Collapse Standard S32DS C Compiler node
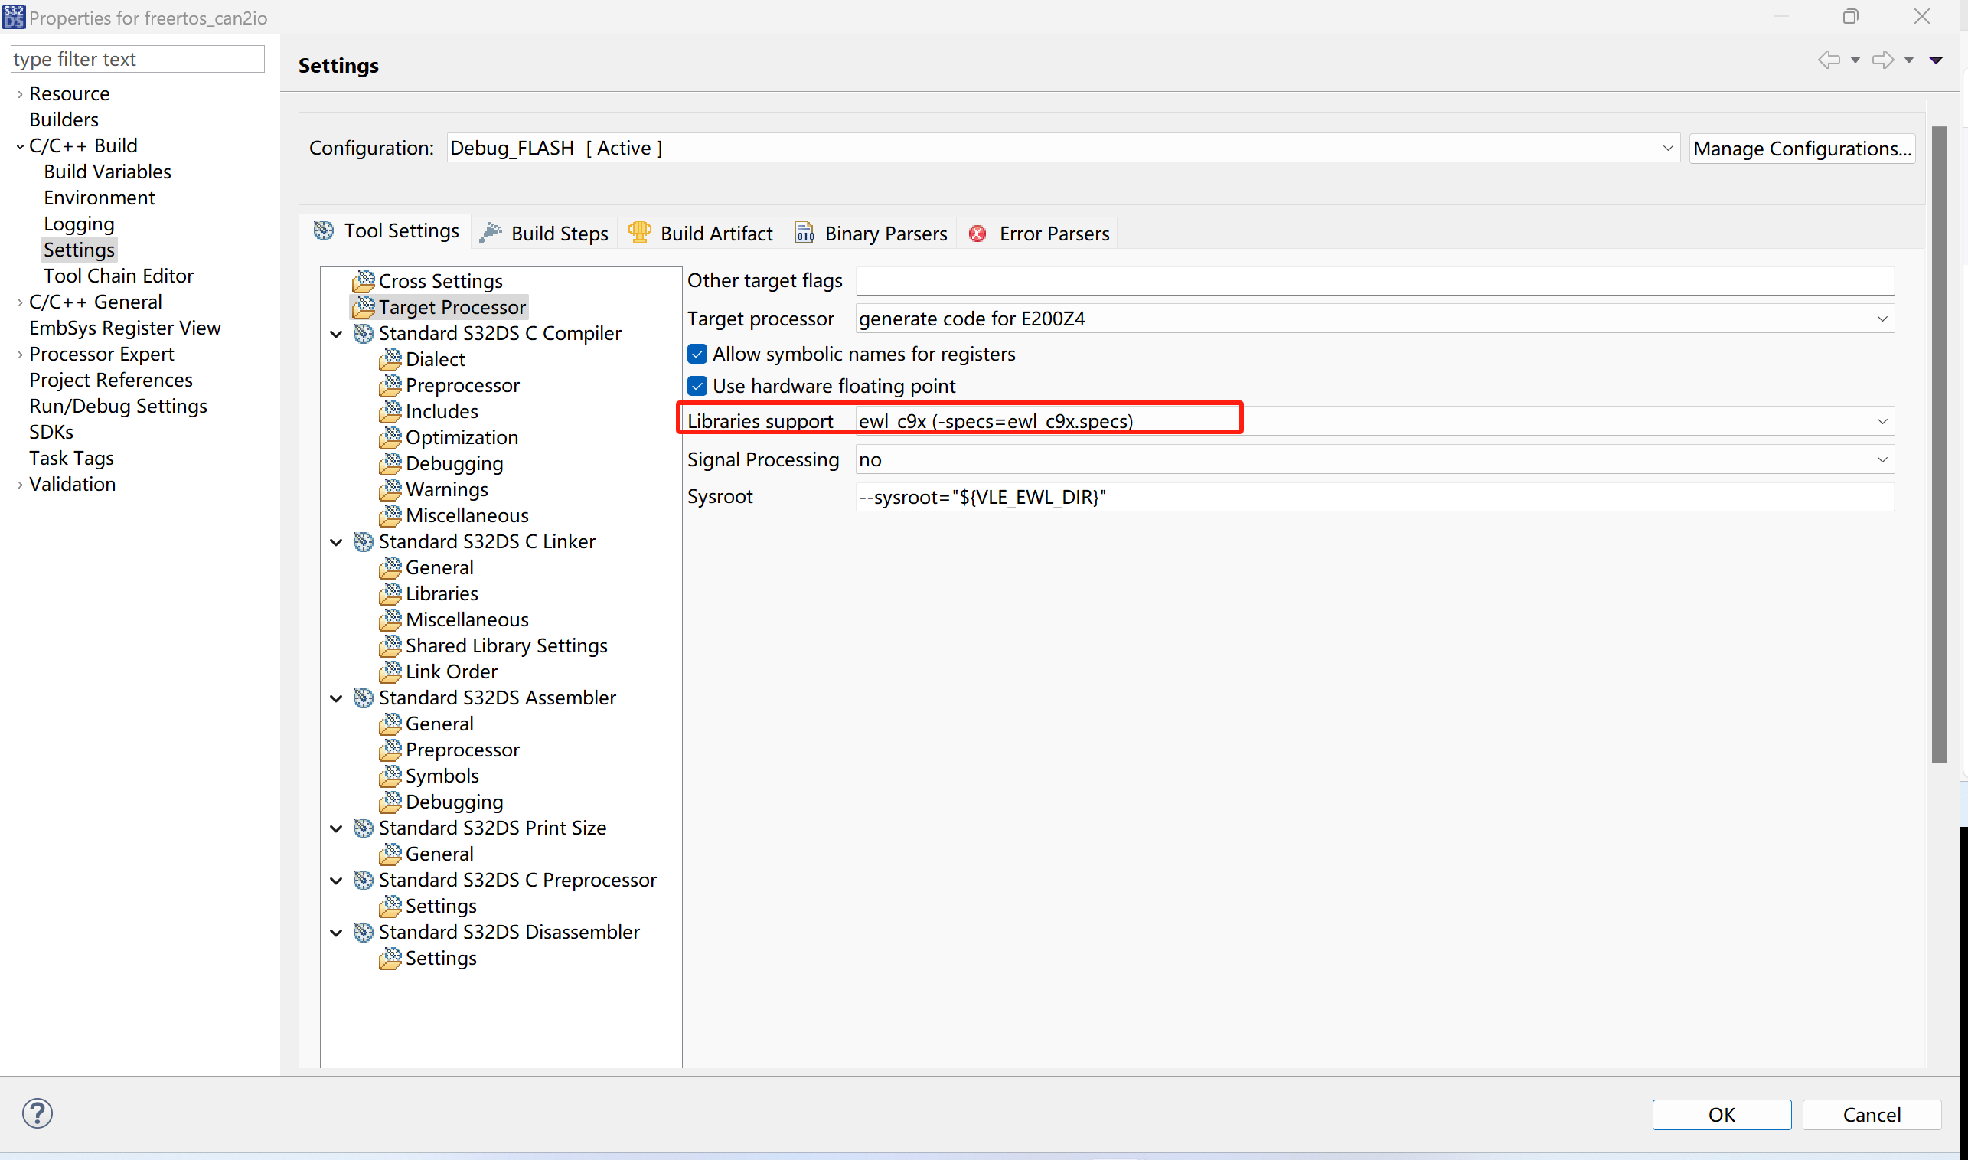This screenshot has height=1160, width=1968. (x=337, y=334)
